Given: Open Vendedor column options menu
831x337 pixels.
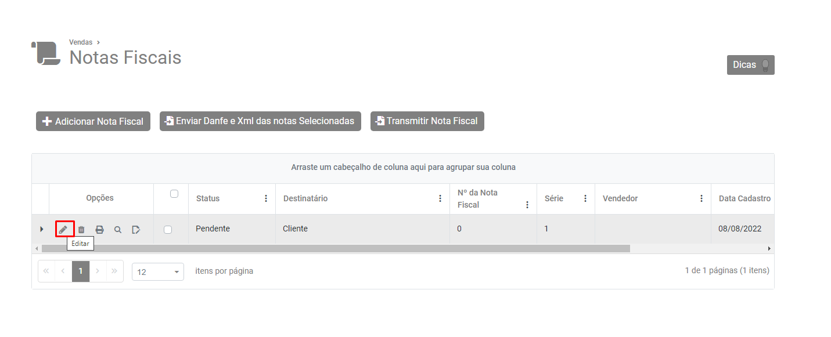Looking at the screenshot, I should click(x=702, y=198).
